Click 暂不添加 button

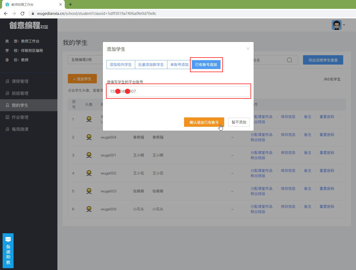pos(239,122)
